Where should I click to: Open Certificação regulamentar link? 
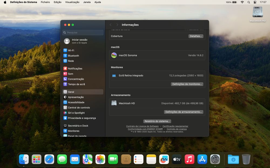(175, 126)
